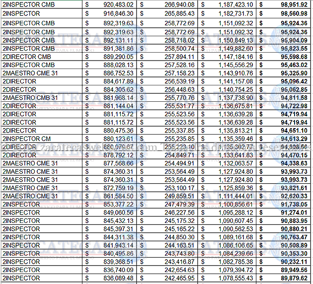
Task: Click the bold value 98,560.98
Action: 294,13
